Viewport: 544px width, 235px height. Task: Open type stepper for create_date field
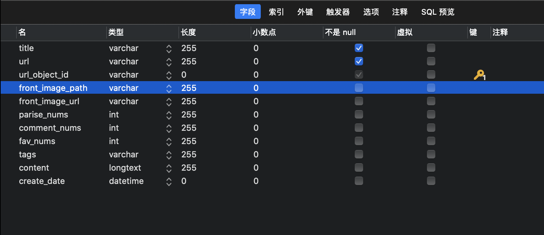point(169,181)
